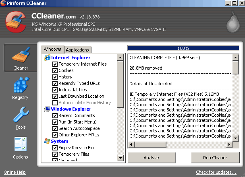Click the 'Intel Core Duo CPU T2450' line
This screenshot has height=177, width=245.
(x=99, y=29)
